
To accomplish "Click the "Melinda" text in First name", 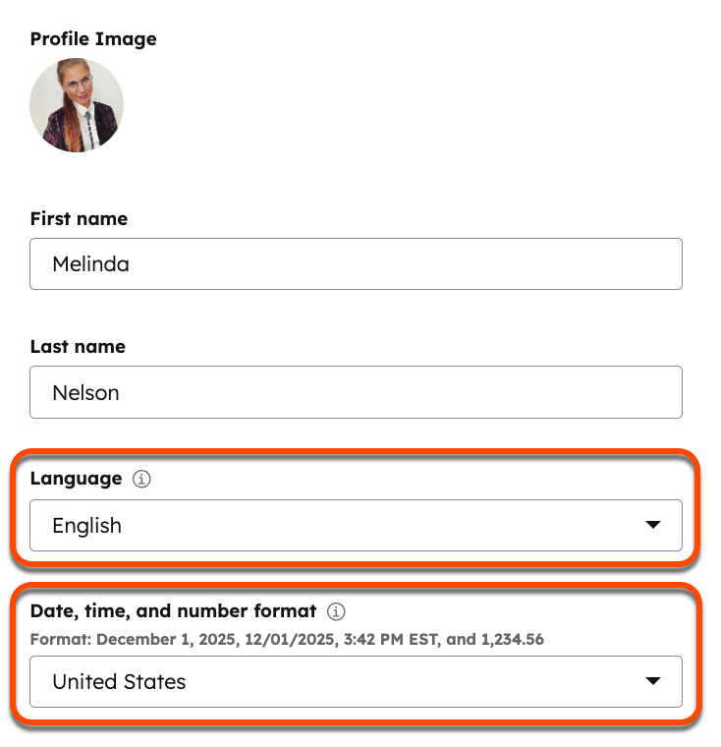I will [x=90, y=264].
